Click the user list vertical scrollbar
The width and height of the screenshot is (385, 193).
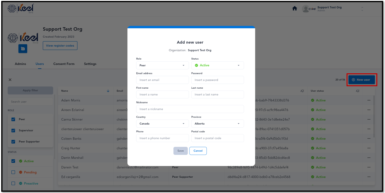374,117
